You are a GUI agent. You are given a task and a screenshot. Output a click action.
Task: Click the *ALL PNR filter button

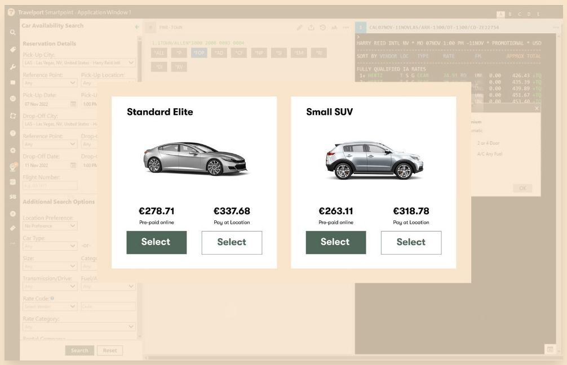[159, 53]
